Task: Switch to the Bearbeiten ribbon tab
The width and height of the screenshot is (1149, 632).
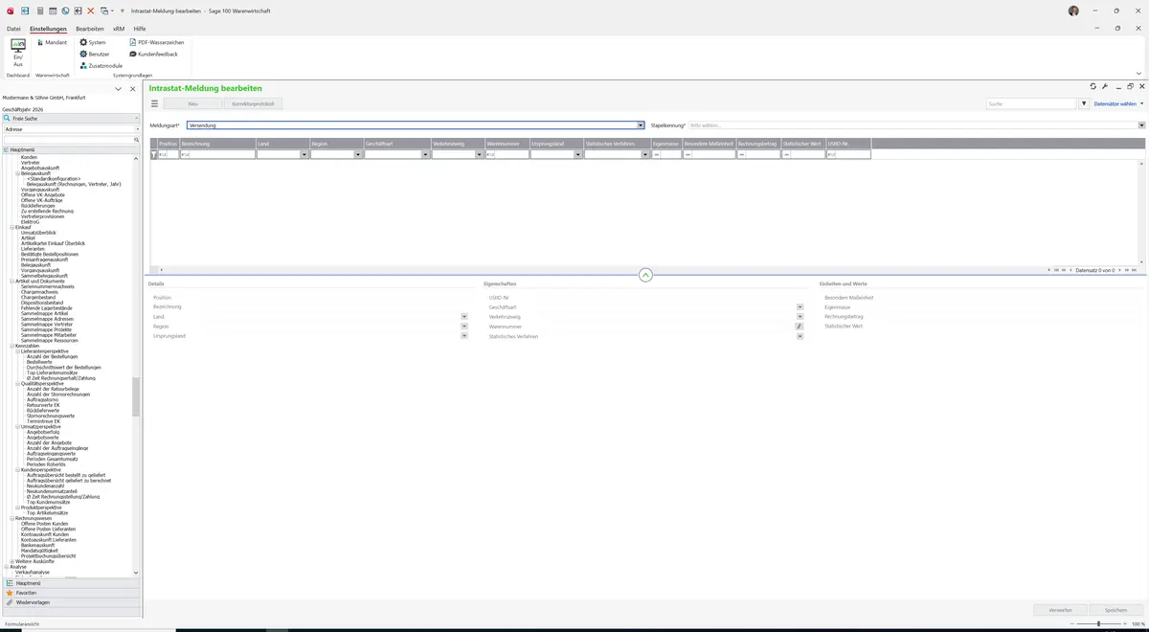Action: 90,29
